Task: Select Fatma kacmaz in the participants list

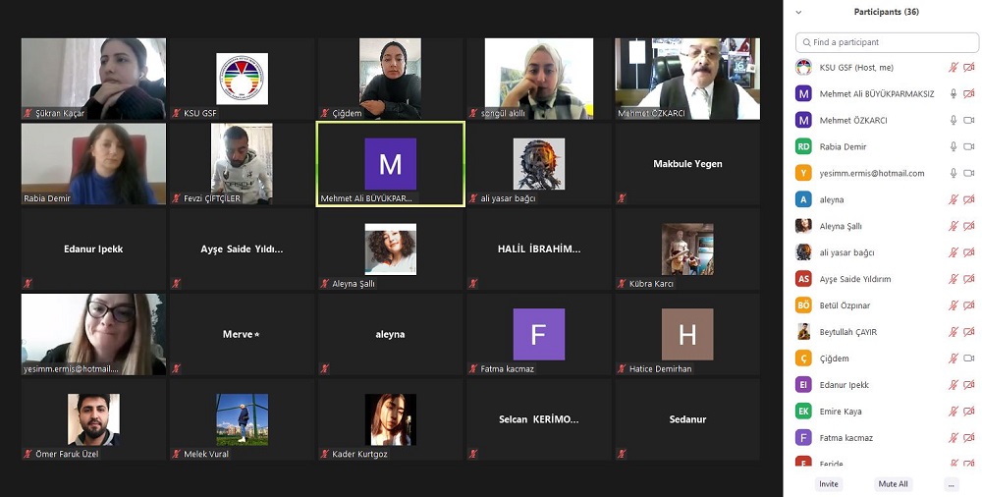Action: (x=846, y=438)
